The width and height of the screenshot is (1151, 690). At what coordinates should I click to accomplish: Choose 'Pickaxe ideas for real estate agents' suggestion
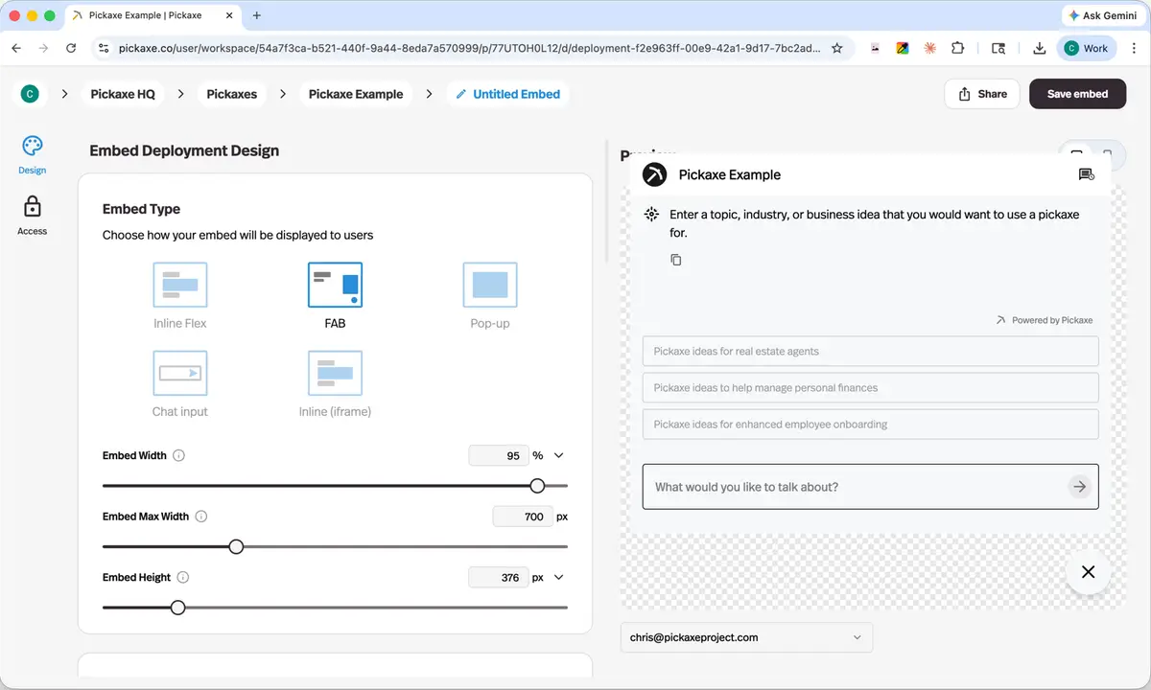870,352
